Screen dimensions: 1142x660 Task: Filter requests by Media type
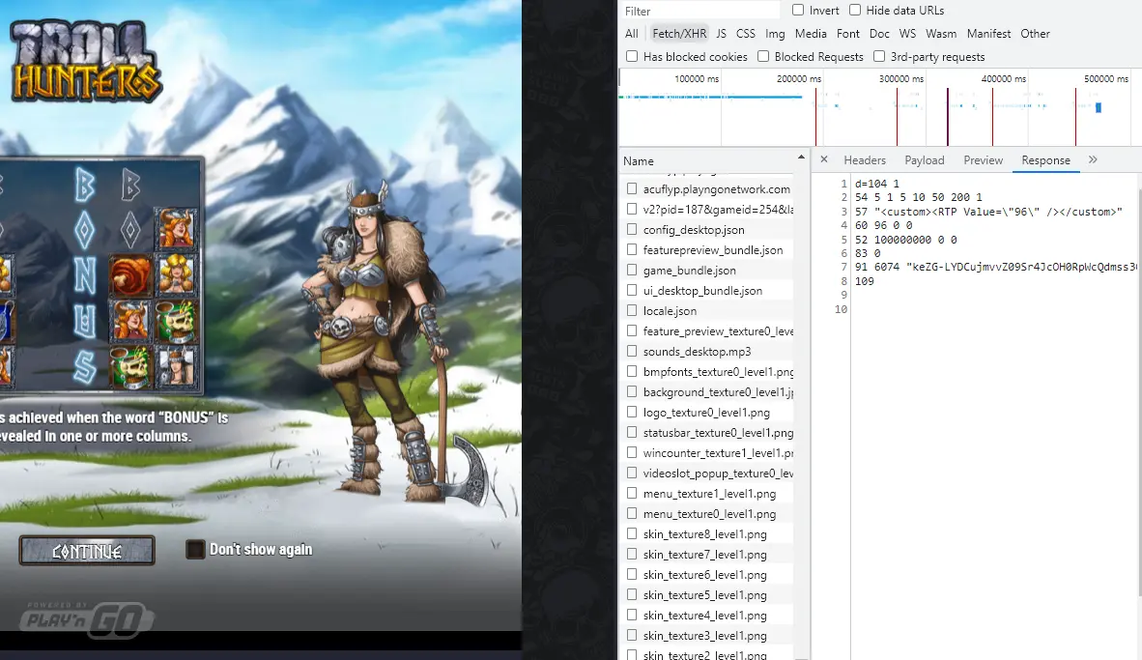click(811, 34)
